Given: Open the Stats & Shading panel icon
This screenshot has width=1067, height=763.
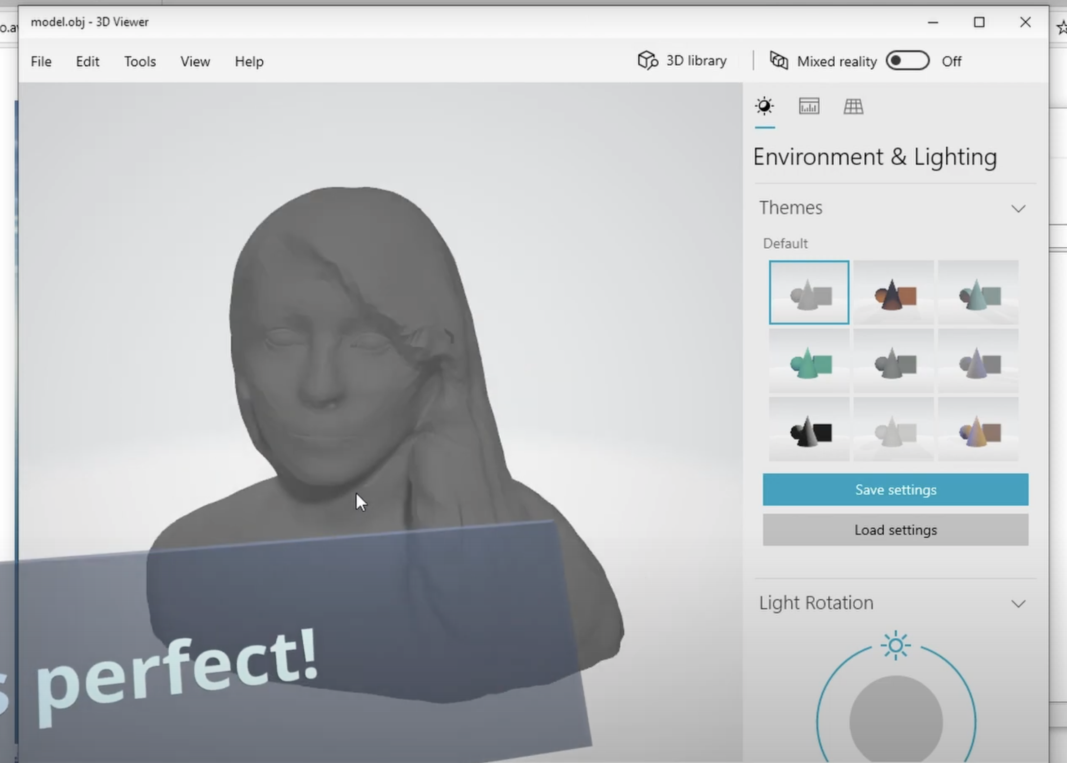Looking at the screenshot, I should [808, 106].
